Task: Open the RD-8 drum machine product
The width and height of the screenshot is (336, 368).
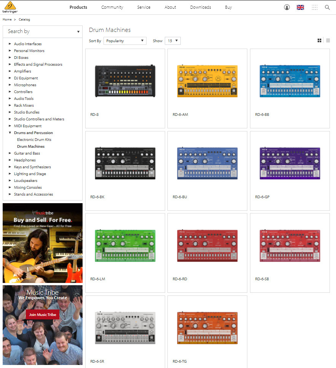Action: coord(125,82)
